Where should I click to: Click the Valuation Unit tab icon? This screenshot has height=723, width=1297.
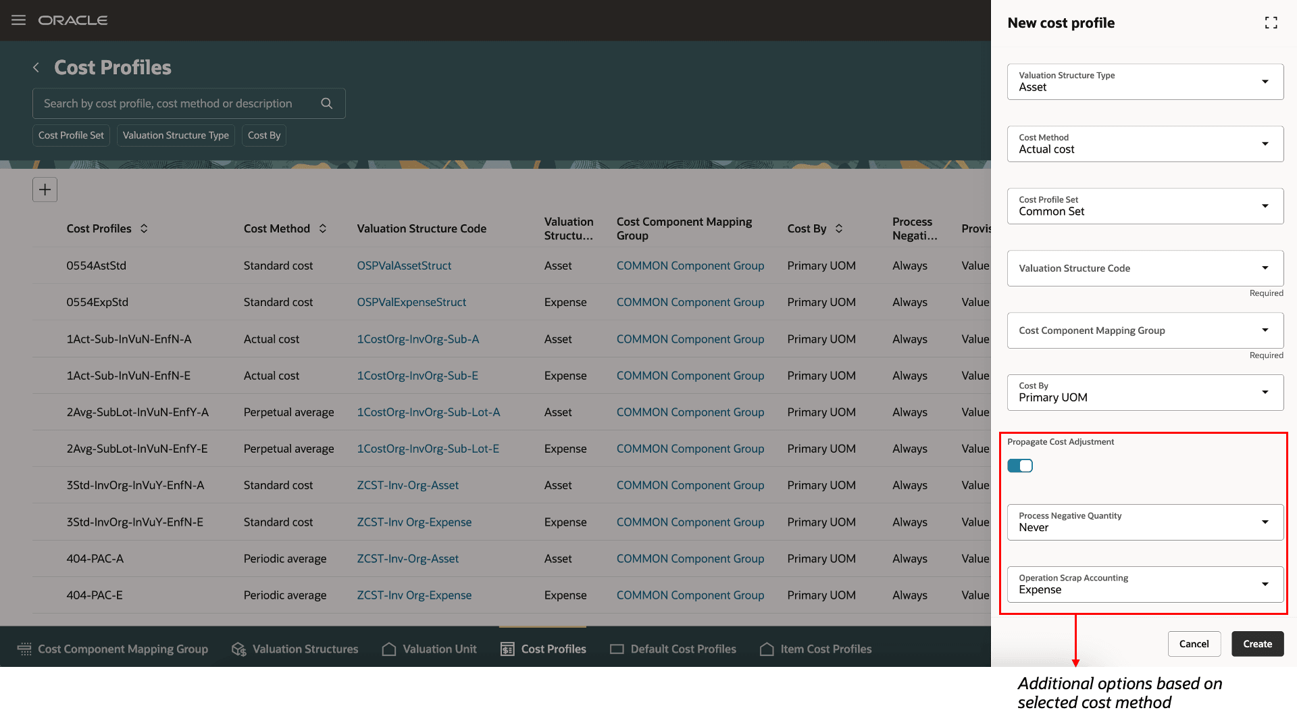tap(389, 649)
